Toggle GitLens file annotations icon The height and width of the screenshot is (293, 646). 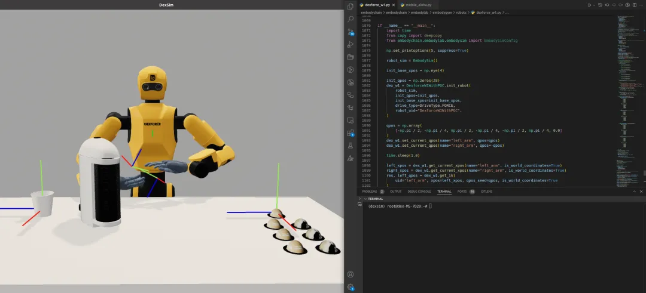pyautogui.click(x=628, y=5)
